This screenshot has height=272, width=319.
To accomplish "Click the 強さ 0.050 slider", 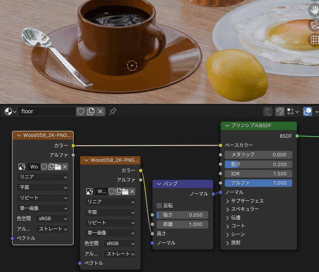I will pos(182,215).
